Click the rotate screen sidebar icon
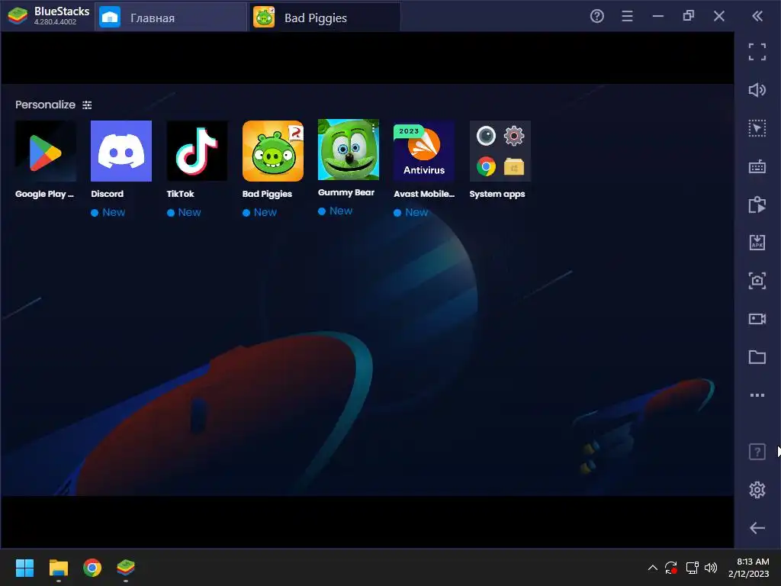Viewport: 781px width, 586px height. coord(757,204)
